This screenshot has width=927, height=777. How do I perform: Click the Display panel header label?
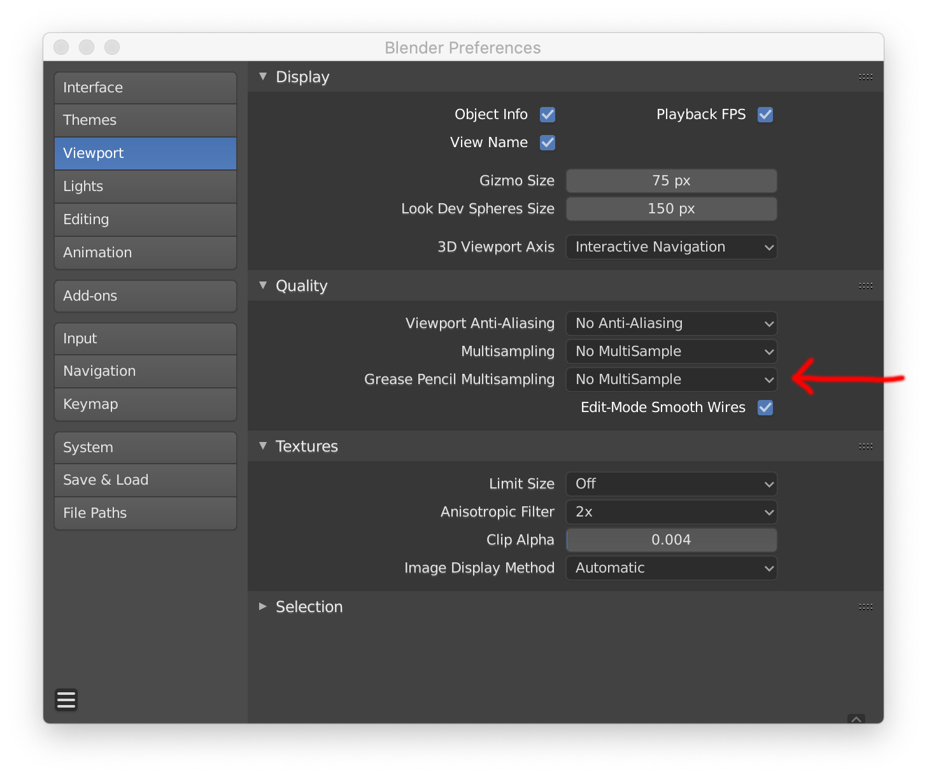point(302,77)
